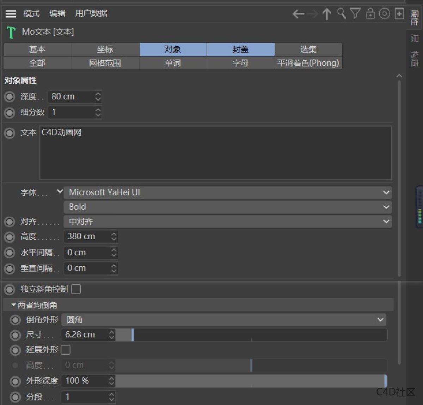Click the keyframe circle beside 深度
Image resolution: width=423 pixels, height=405 pixels.
9,96
